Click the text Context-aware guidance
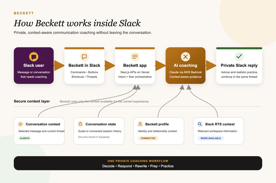The width and height of the screenshot is (276, 183). (x=186, y=77)
